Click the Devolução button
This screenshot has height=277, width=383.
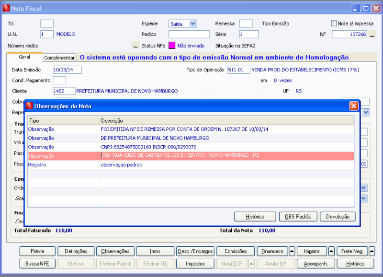338,217
